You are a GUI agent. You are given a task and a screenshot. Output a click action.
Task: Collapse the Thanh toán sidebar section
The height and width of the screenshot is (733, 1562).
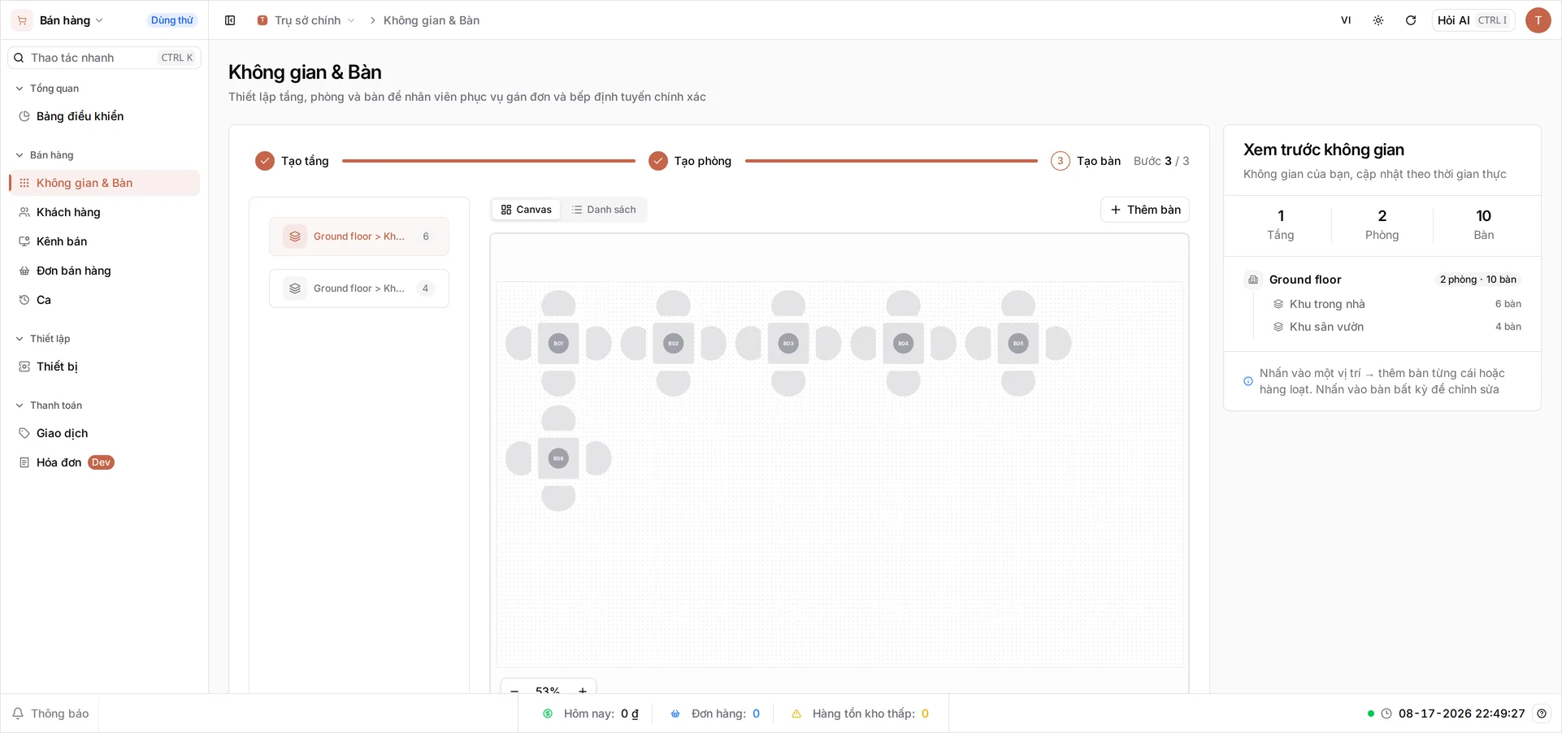coord(50,406)
